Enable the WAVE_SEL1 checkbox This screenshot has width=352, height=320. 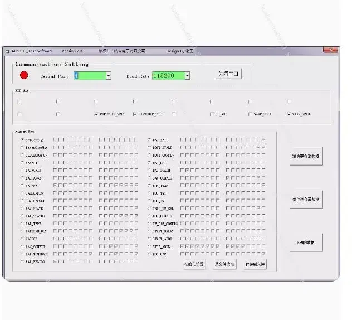[250, 114]
